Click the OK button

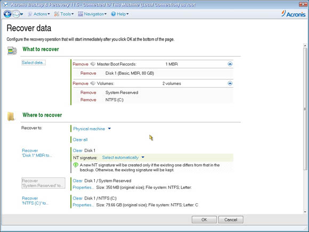click(204, 220)
